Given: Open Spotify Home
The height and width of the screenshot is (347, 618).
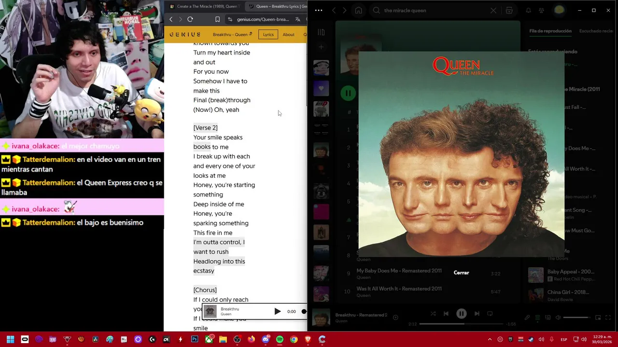Looking at the screenshot, I should (x=358, y=10).
